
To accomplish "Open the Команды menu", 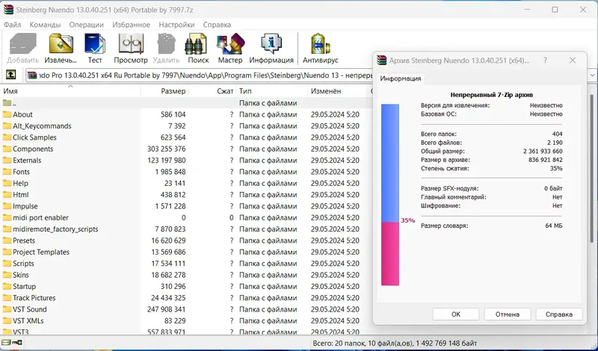I will click(45, 25).
